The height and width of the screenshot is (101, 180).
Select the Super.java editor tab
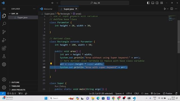click(x=69, y=9)
